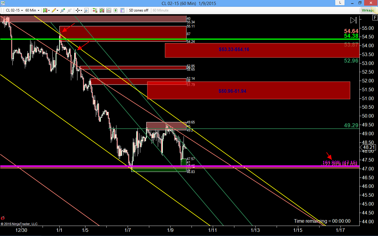Open the Chart Trader toolbar icon

coord(95,10)
